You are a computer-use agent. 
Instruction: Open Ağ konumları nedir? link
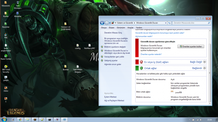[144, 36]
